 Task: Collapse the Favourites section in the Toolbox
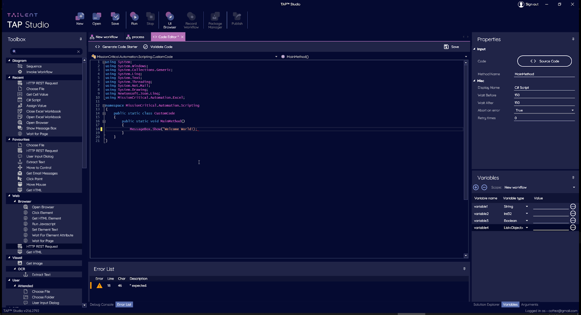click(x=9, y=139)
